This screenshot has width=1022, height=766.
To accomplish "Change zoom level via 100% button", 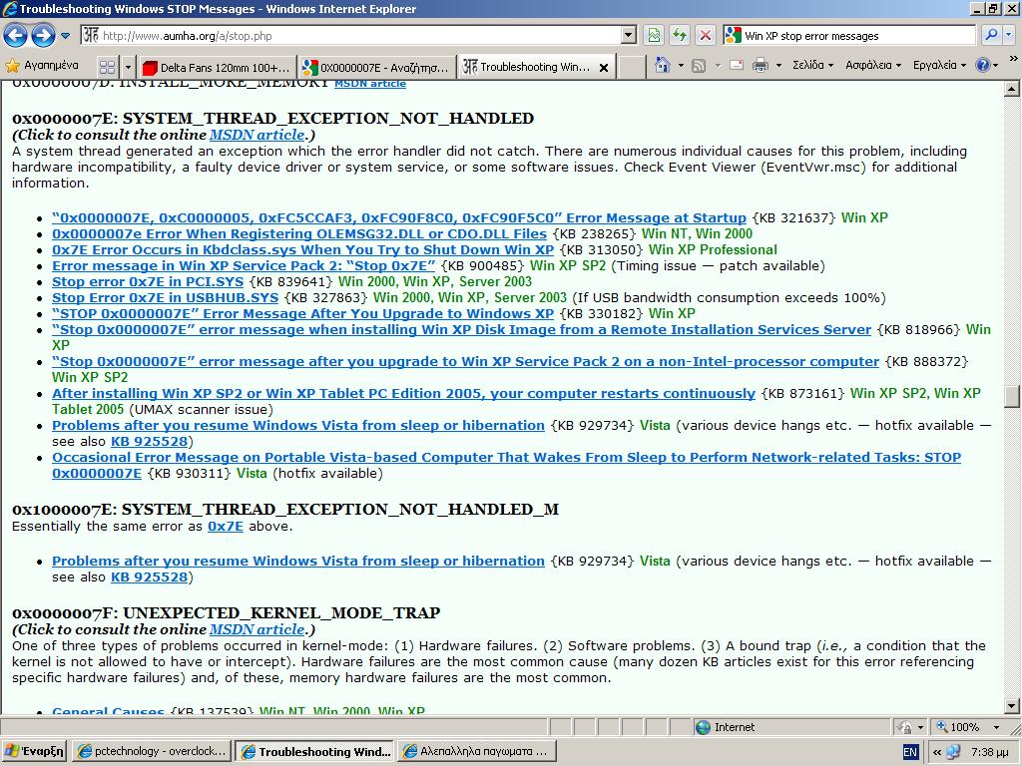I will 957,727.
